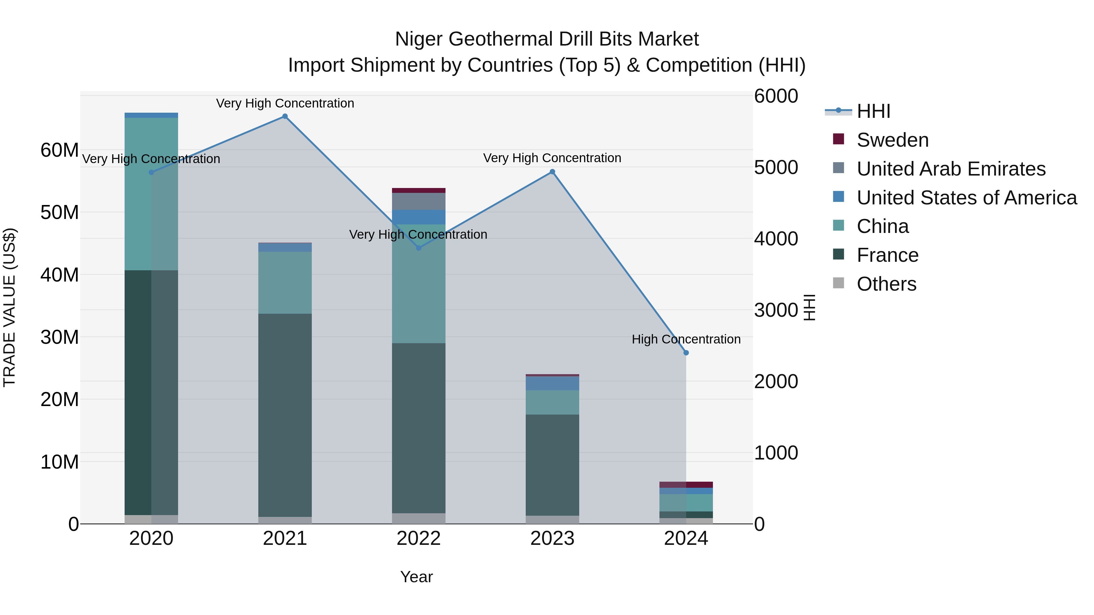Toggle the United Arab Emirates legend label

coord(951,169)
